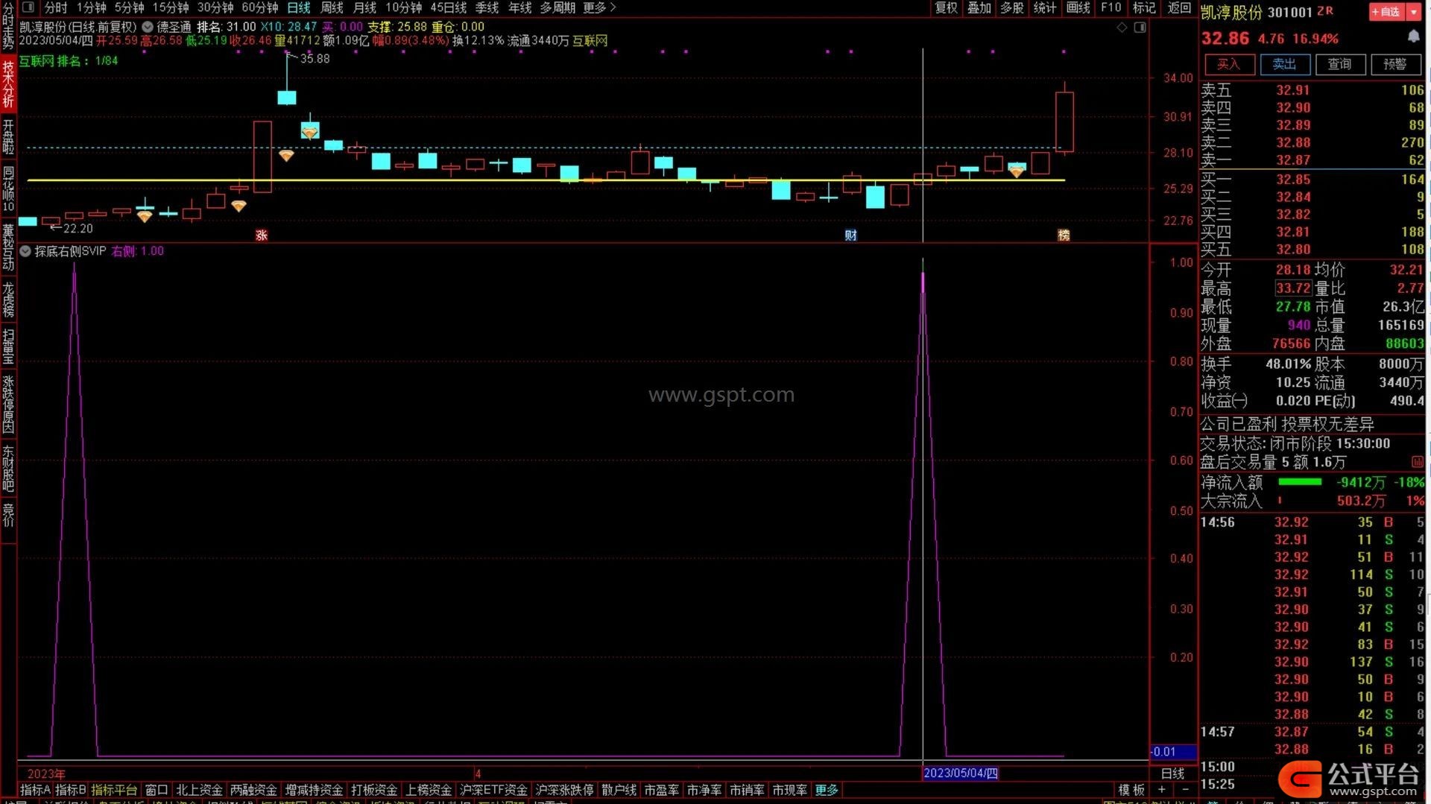Screen dimensions: 1431x804
Task: Open the 涨跌停原因 sidebar item
Action: click(8, 405)
